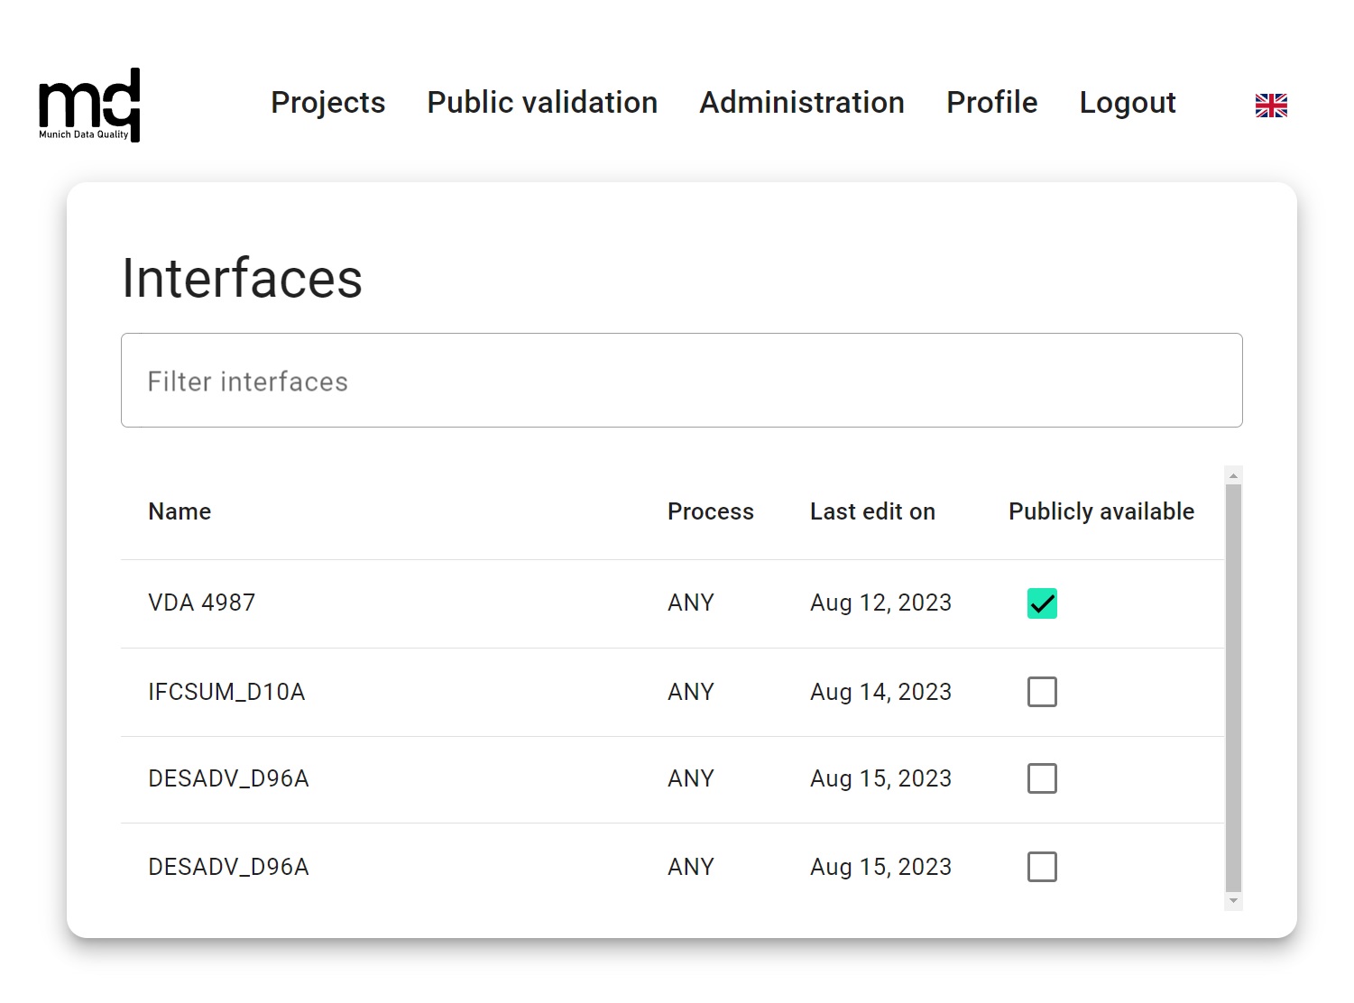
Task: Go to Public validation page
Action: coord(542,103)
